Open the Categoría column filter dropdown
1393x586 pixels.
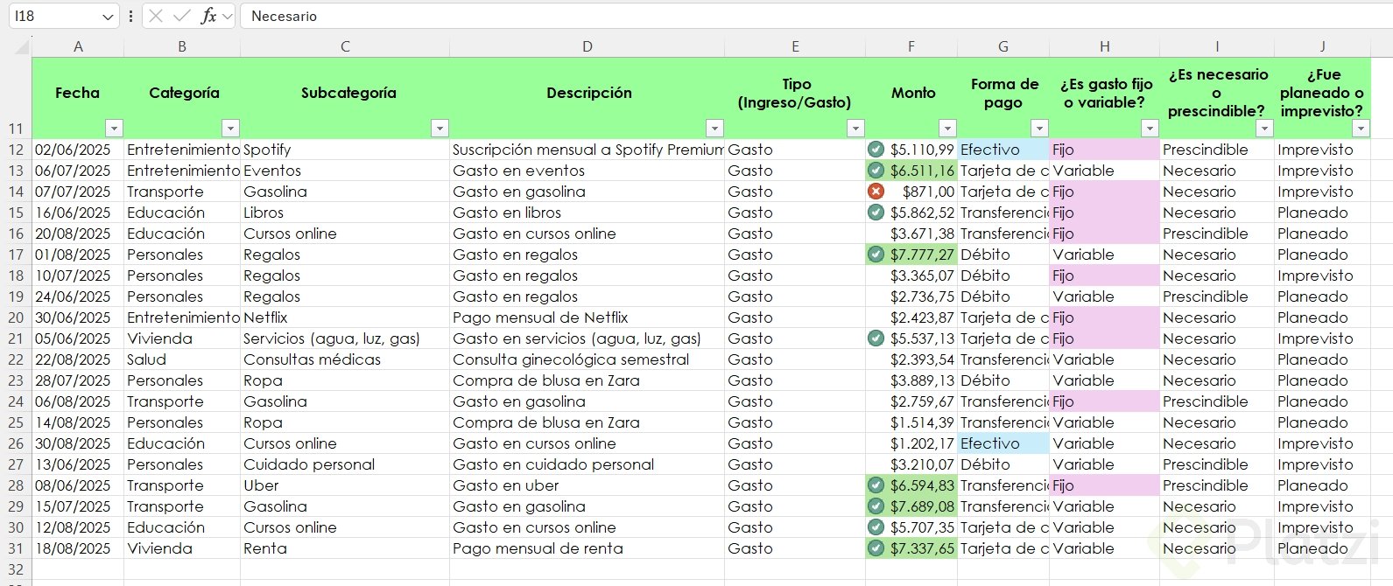(230, 129)
